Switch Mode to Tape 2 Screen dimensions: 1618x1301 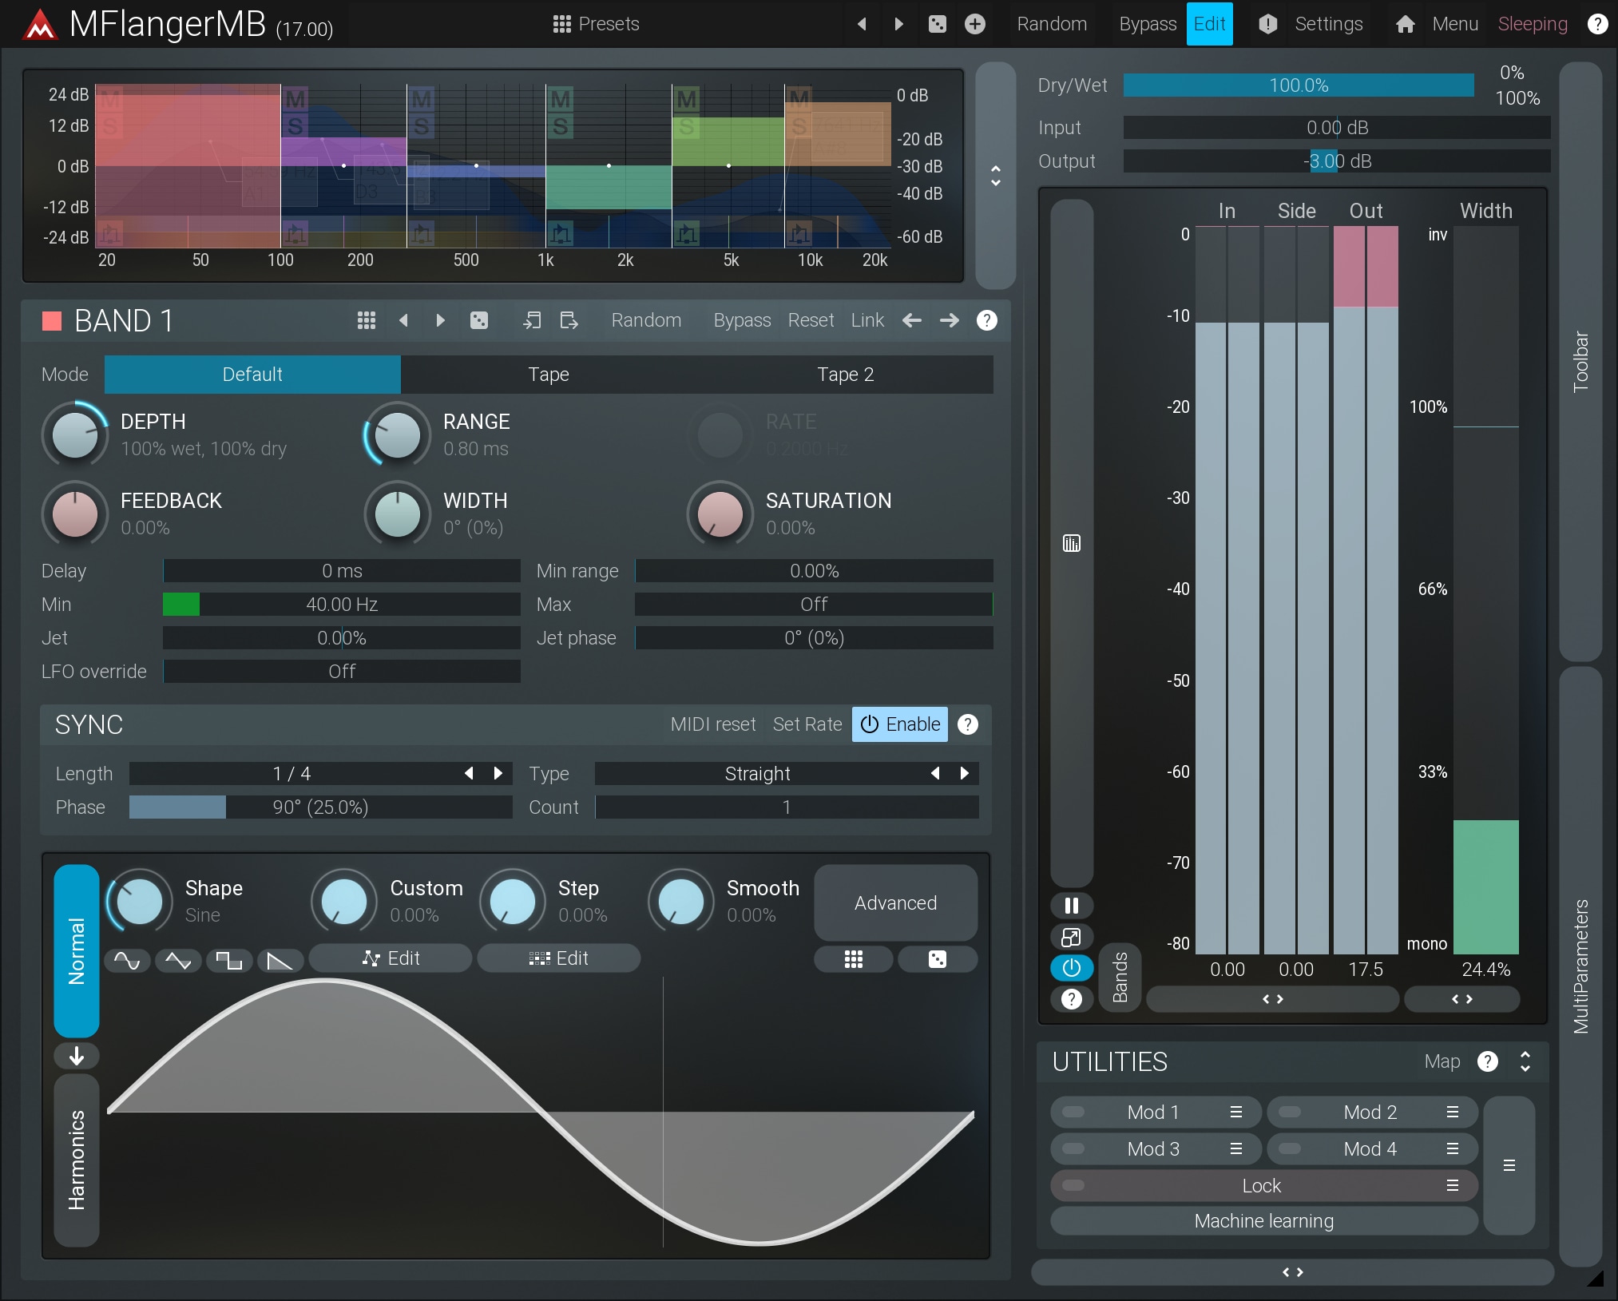click(845, 375)
